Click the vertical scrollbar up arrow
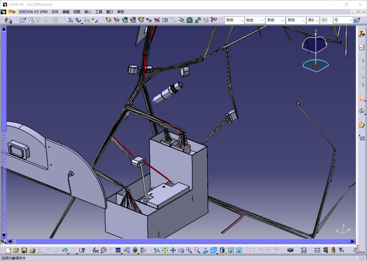 pos(4,29)
